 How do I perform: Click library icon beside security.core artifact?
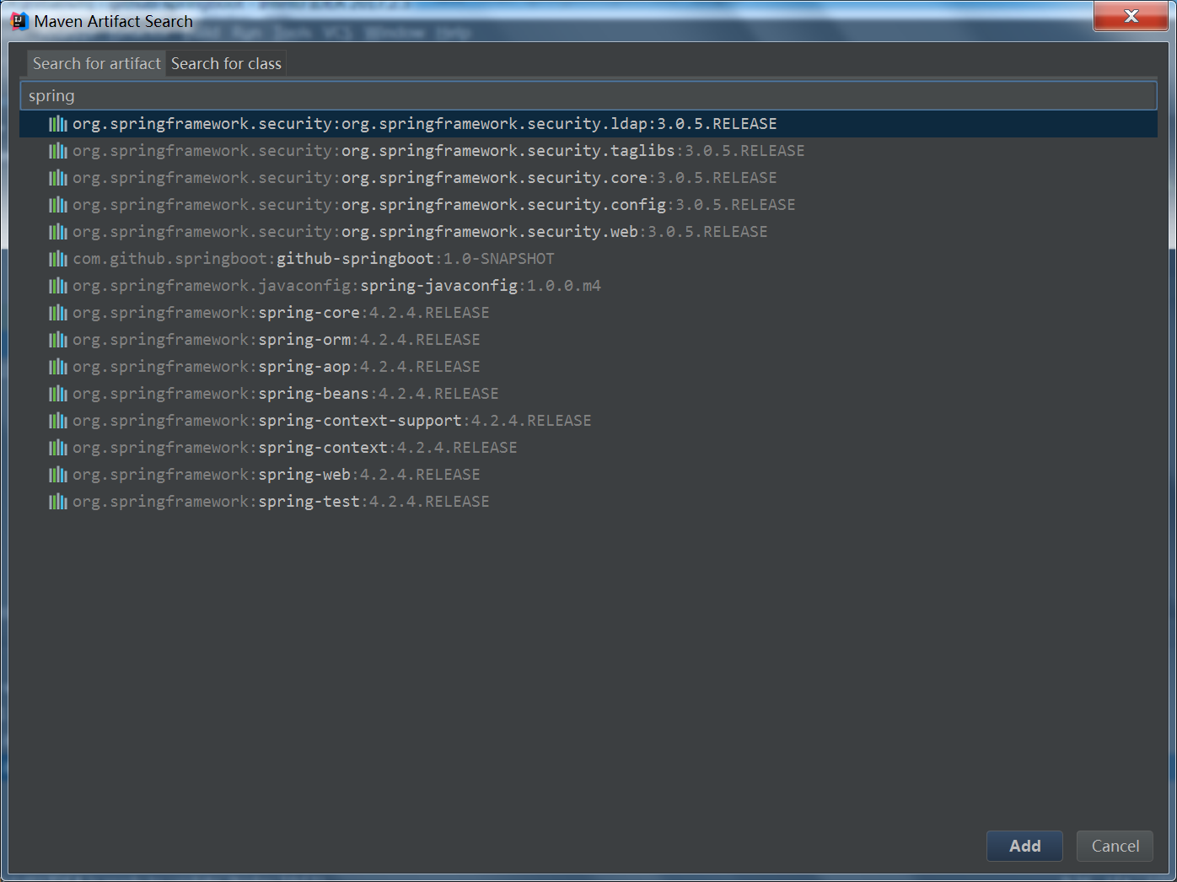click(x=58, y=178)
